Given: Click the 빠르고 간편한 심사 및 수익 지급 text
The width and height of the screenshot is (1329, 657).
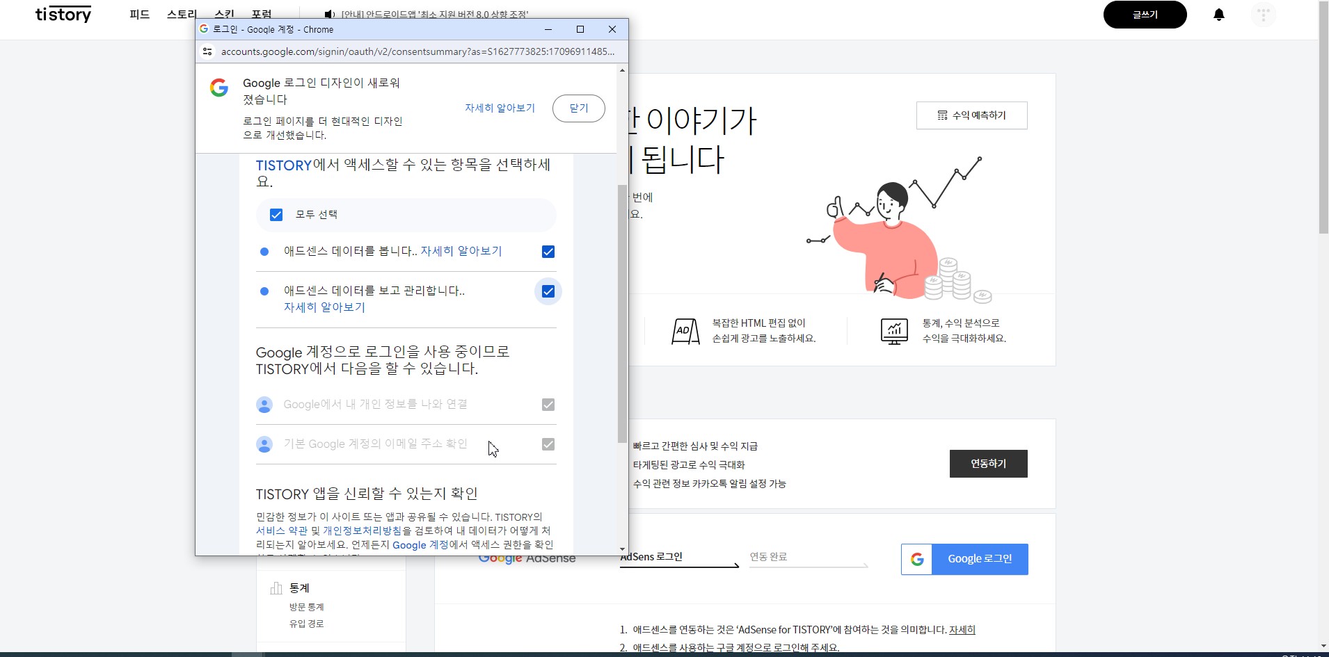Looking at the screenshot, I should pos(695,446).
